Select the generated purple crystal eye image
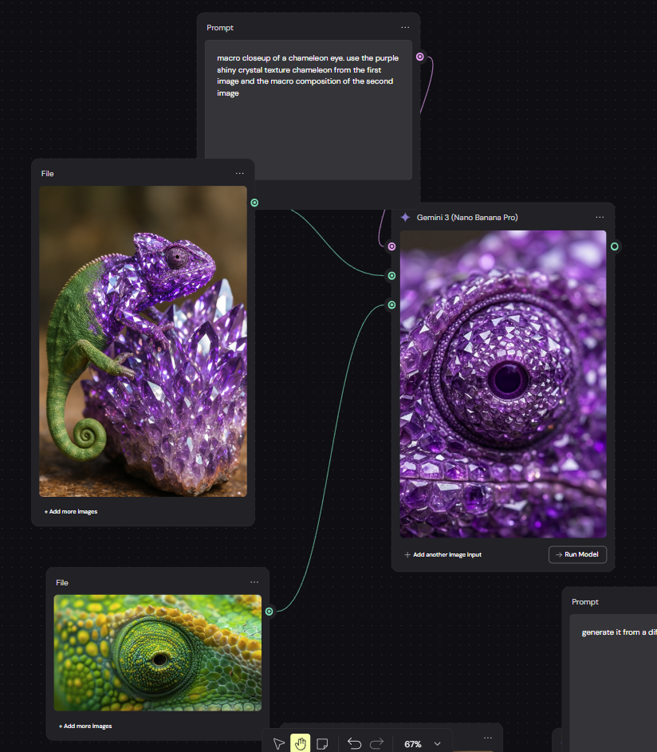 (x=503, y=384)
